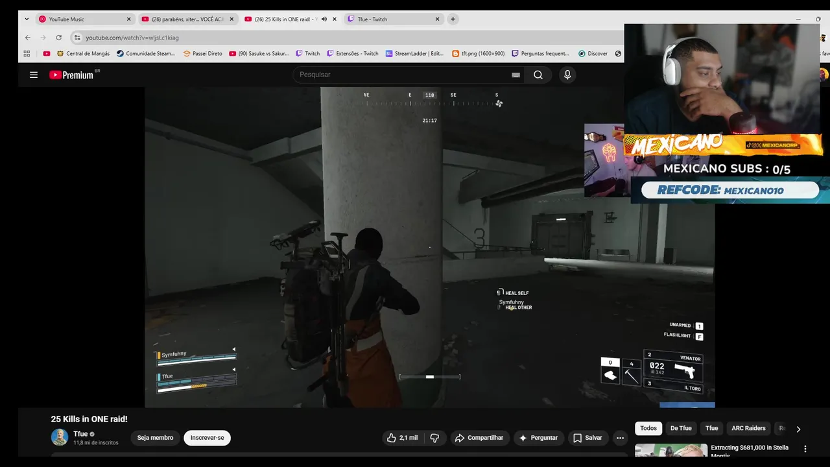Open Tfue channel avatar

(60, 437)
